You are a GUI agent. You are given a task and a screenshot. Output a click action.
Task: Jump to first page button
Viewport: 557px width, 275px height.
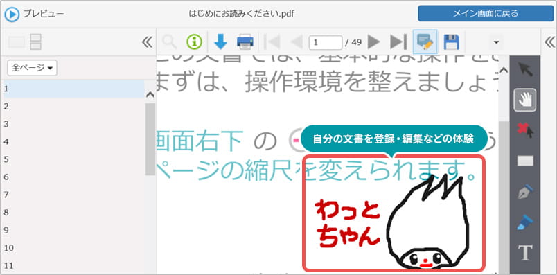coord(272,42)
